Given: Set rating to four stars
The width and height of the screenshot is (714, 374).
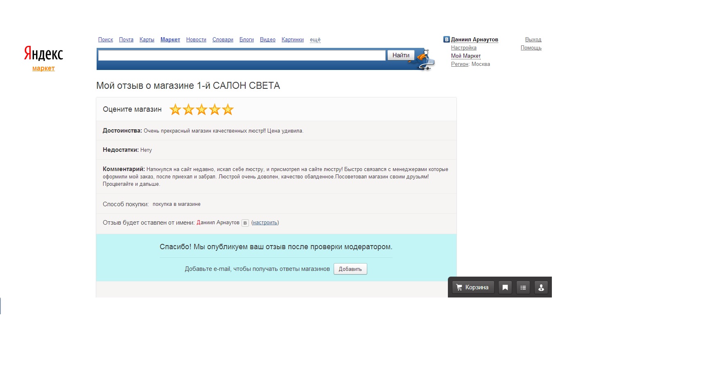Looking at the screenshot, I should (215, 110).
